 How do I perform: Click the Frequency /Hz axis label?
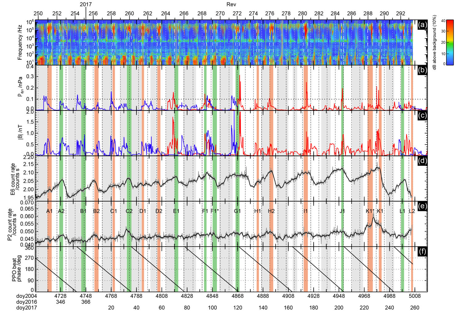pyautogui.click(x=20, y=43)
